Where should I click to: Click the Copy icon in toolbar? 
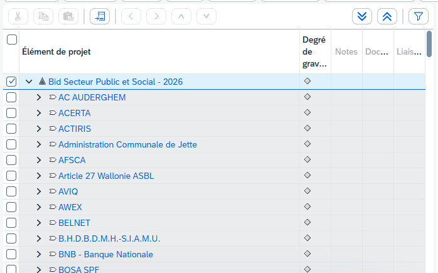click(x=43, y=16)
